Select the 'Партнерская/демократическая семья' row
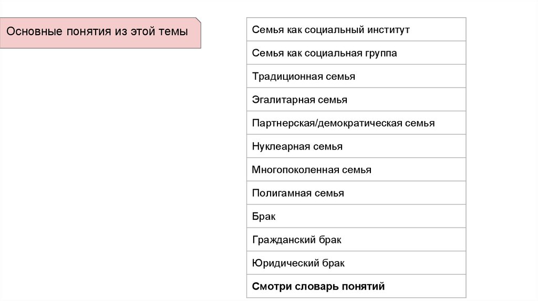The width and height of the screenshot is (538, 301). 356,123
